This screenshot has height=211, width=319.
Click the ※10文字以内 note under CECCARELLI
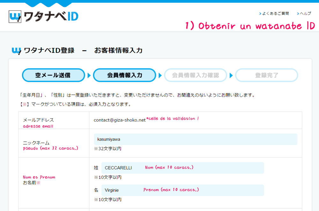tap(108, 177)
